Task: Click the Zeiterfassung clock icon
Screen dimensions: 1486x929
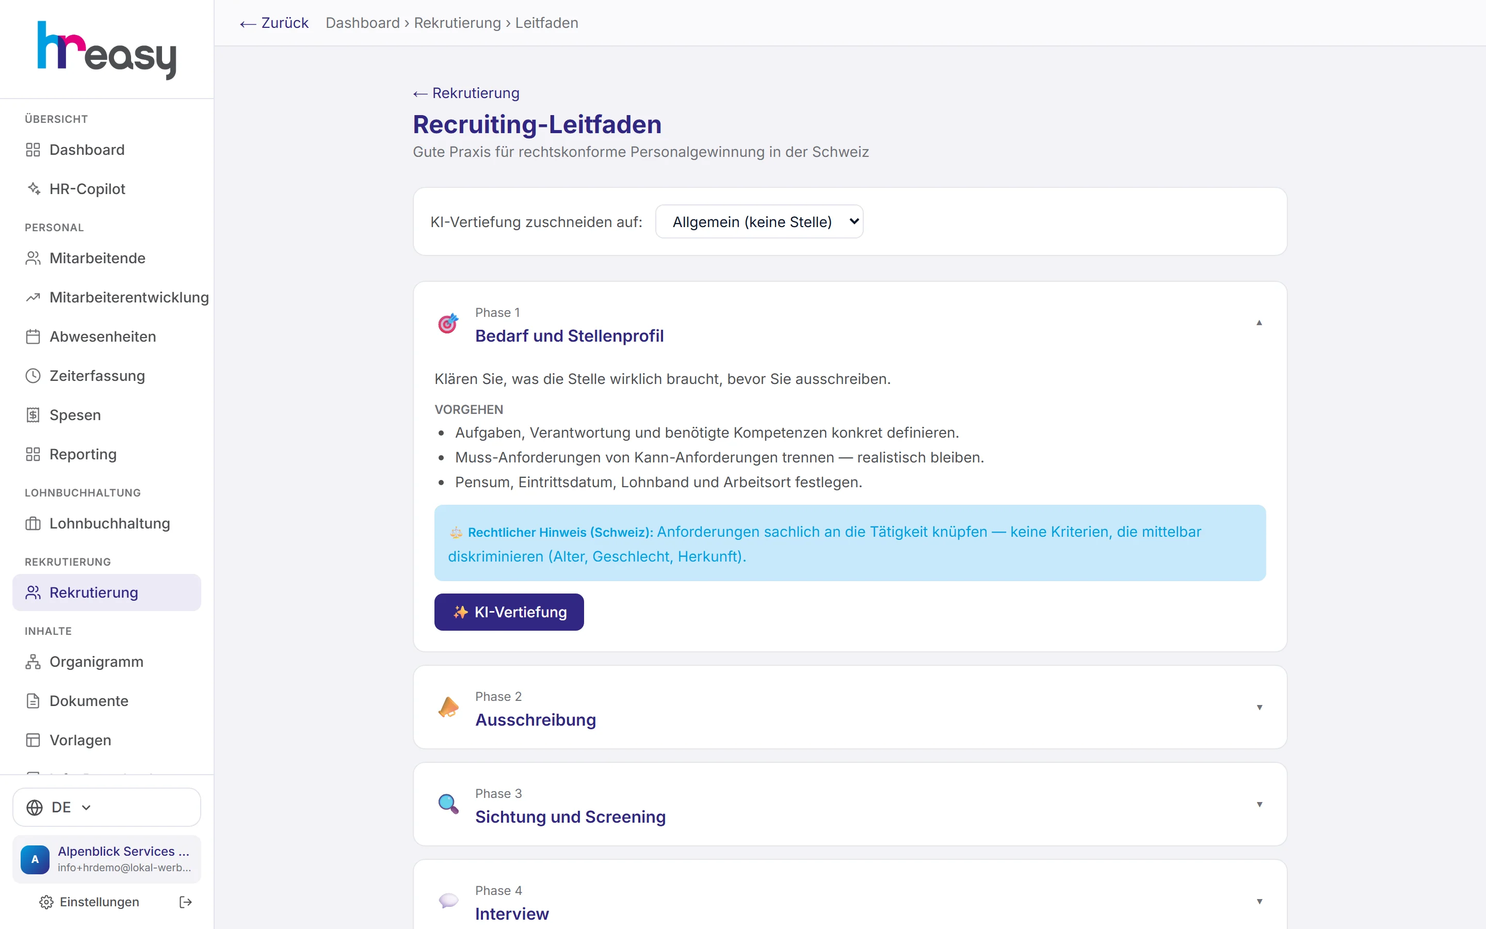Action: pyautogui.click(x=33, y=376)
